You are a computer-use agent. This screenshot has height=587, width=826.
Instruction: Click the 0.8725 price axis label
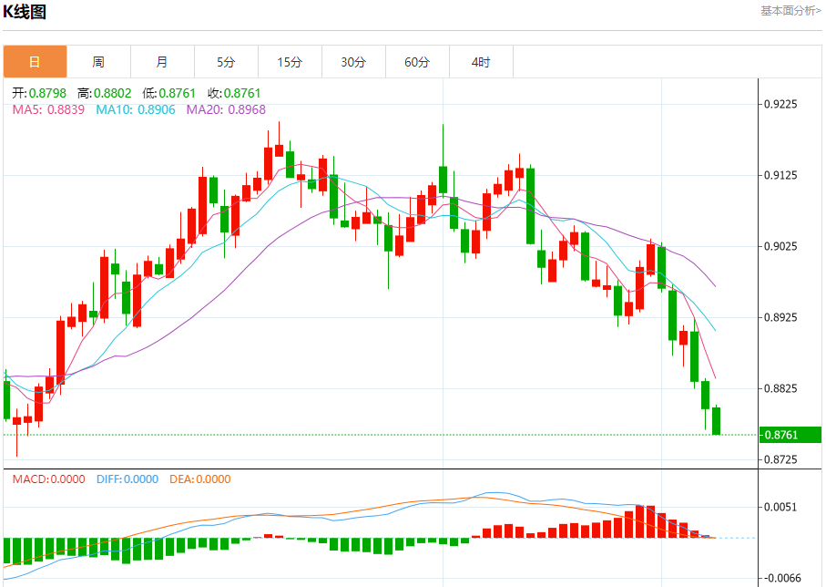780,459
